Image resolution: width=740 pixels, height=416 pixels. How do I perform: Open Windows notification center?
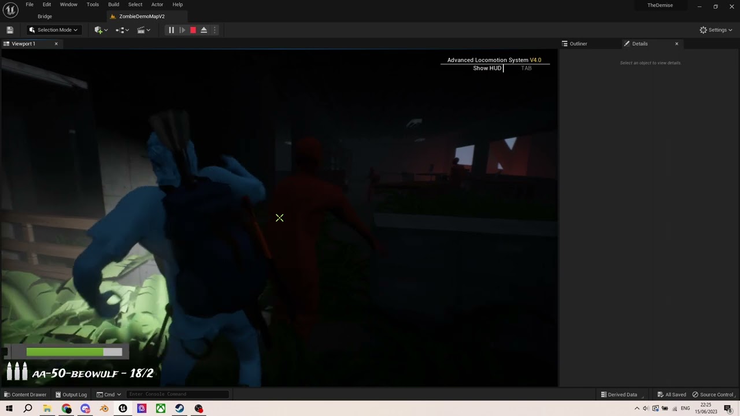click(x=728, y=408)
